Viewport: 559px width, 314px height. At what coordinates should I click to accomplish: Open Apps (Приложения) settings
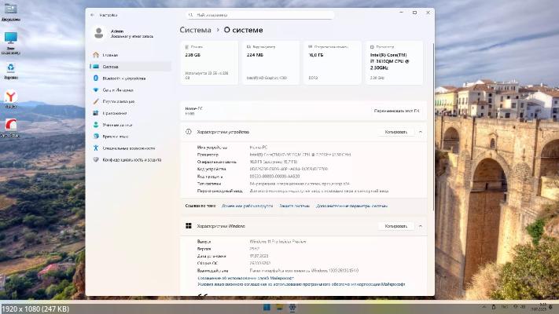(131, 113)
